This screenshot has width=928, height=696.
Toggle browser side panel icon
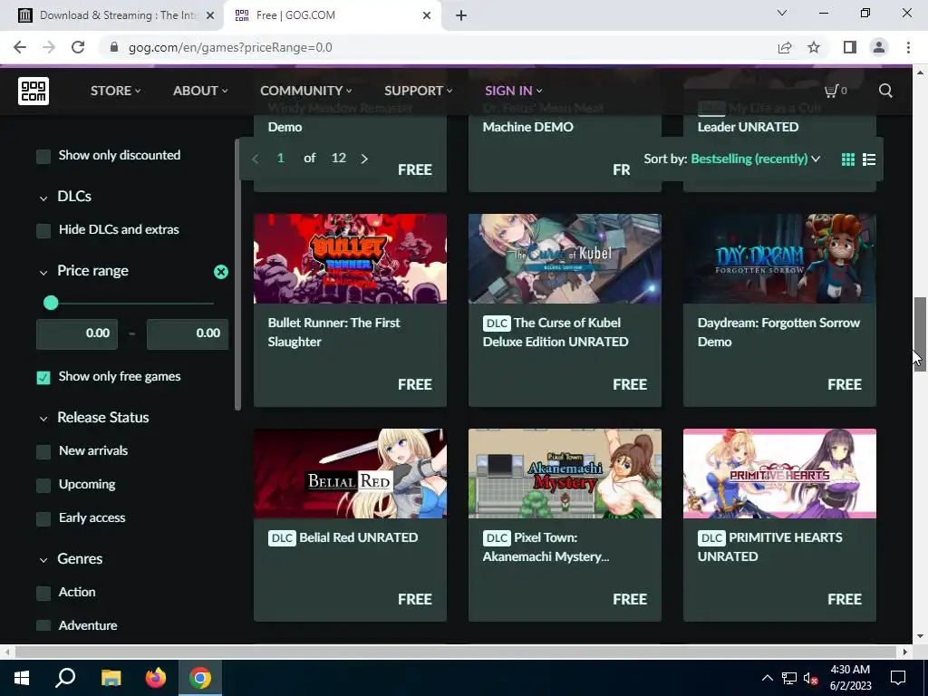pos(850,47)
